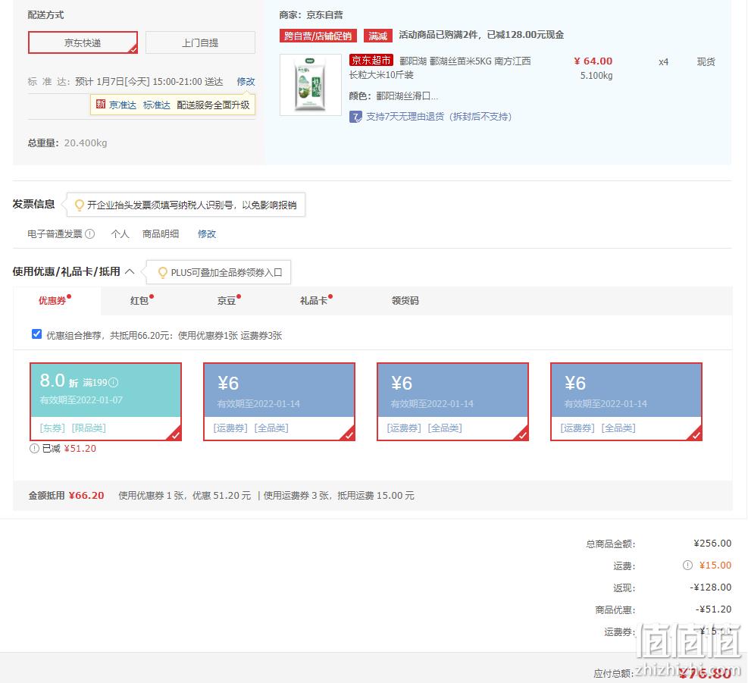Click the 现货 stock status text

pyautogui.click(x=706, y=61)
